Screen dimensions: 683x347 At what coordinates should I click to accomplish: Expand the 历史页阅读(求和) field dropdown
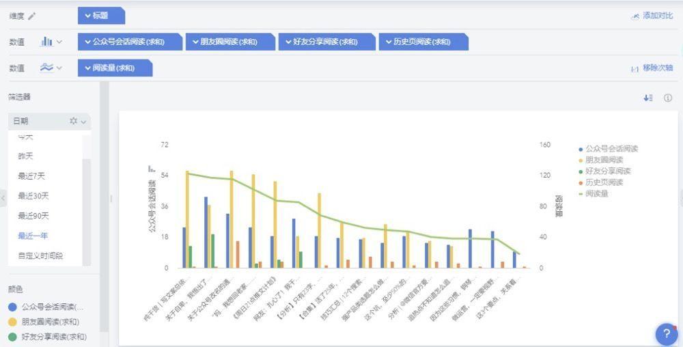pyautogui.click(x=389, y=42)
